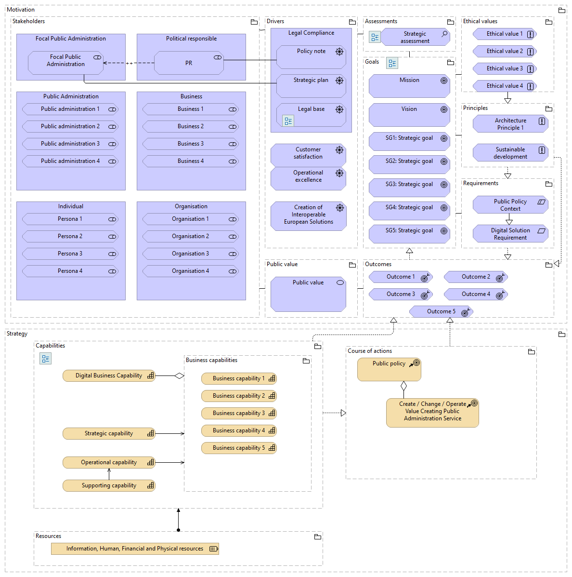
Task: Click the folder icon of Course of actions group
Action: coord(532,352)
